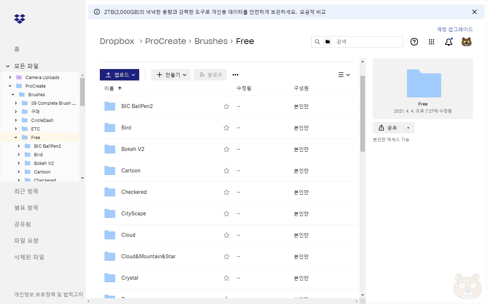The height and width of the screenshot is (304, 487).
Task: Click the Crystal folder icon in list
Action: click(x=110, y=278)
